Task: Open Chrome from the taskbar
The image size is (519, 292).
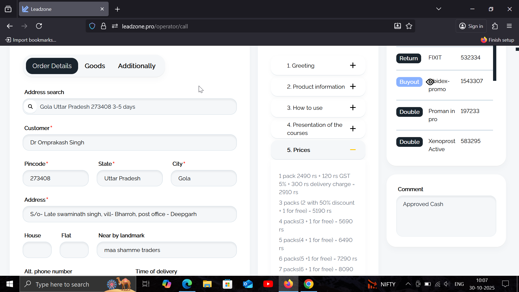Action: (x=308, y=284)
